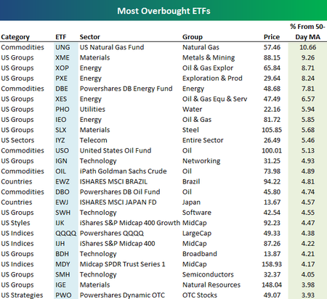This screenshot has width=327, height=299.
Task: Click the IYZ ticker cell
Action: click(60, 140)
